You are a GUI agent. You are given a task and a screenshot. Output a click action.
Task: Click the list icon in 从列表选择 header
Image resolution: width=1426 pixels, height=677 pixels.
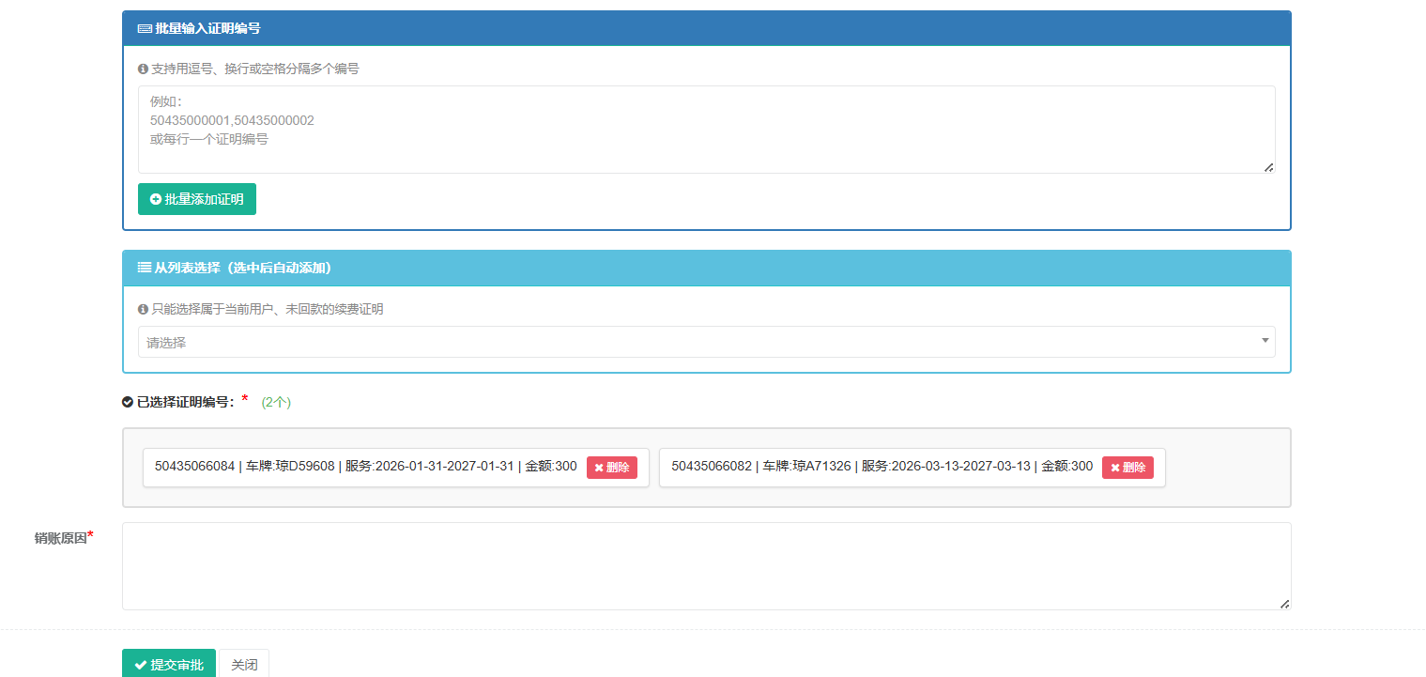pyautogui.click(x=145, y=268)
